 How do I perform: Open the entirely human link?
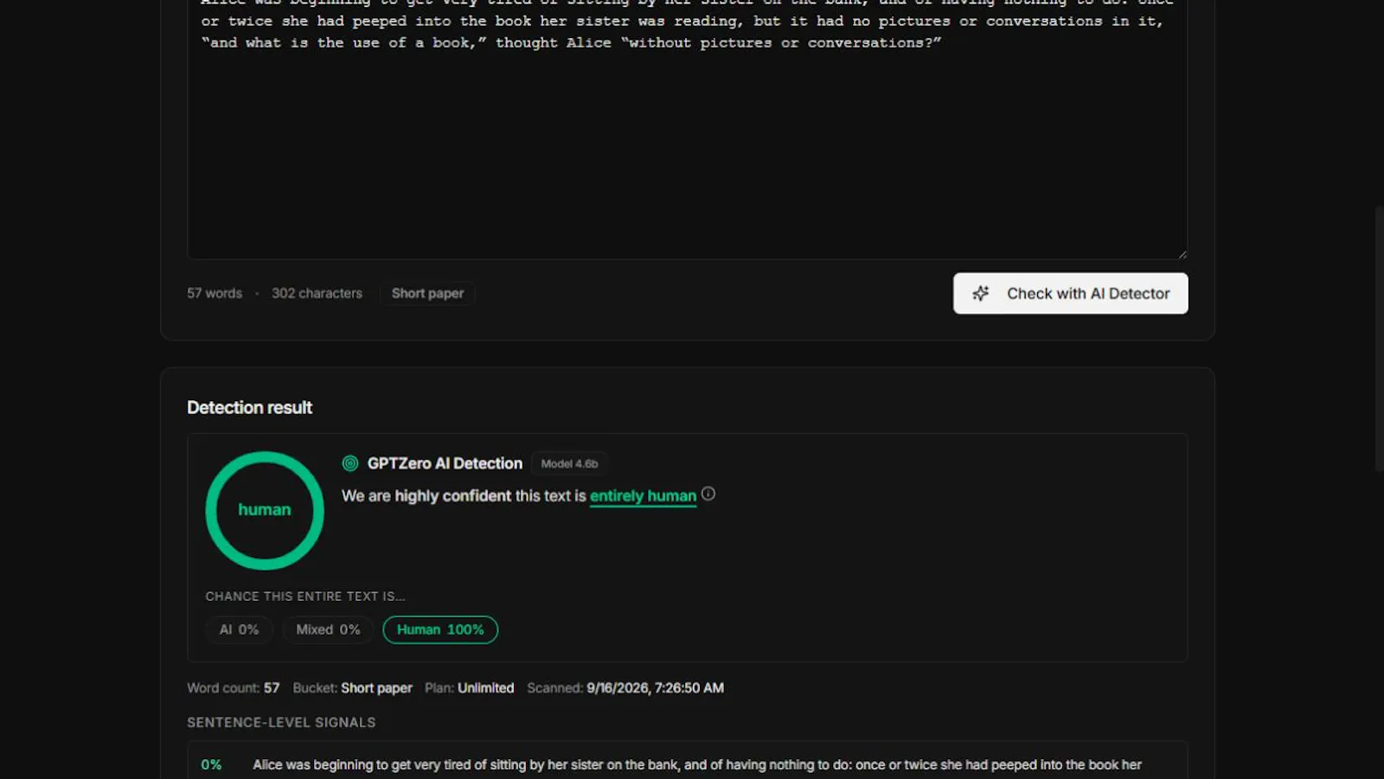tap(643, 496)
